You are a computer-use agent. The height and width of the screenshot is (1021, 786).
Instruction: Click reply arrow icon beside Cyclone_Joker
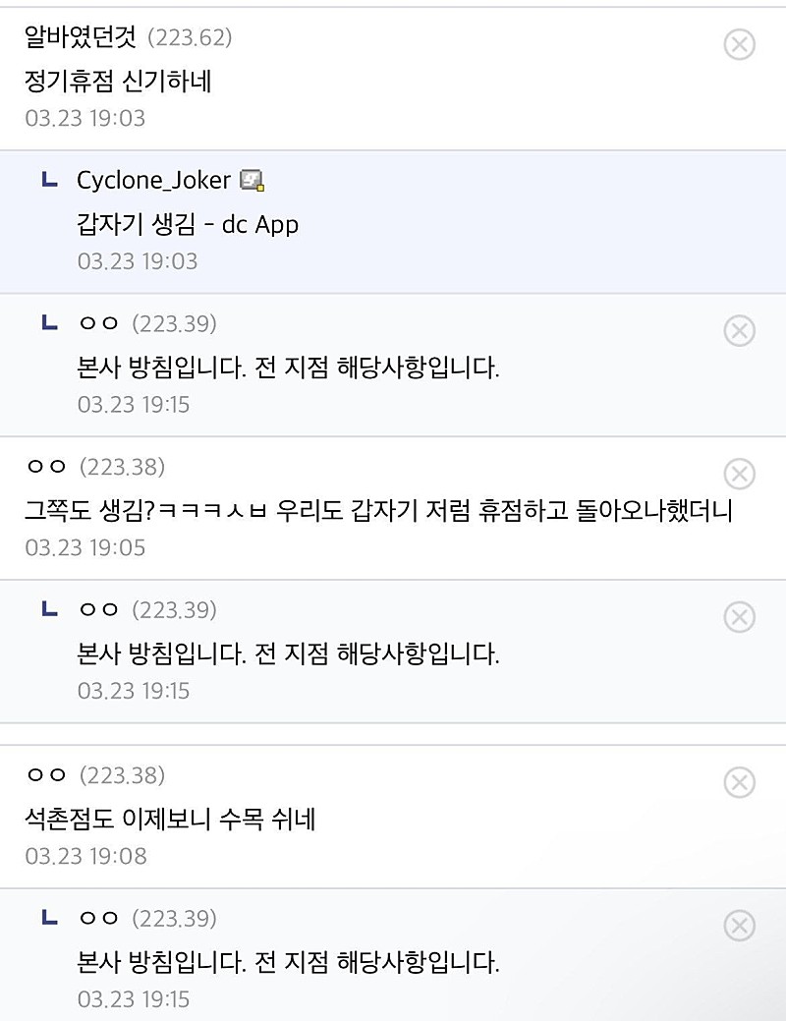coord(49,179)
